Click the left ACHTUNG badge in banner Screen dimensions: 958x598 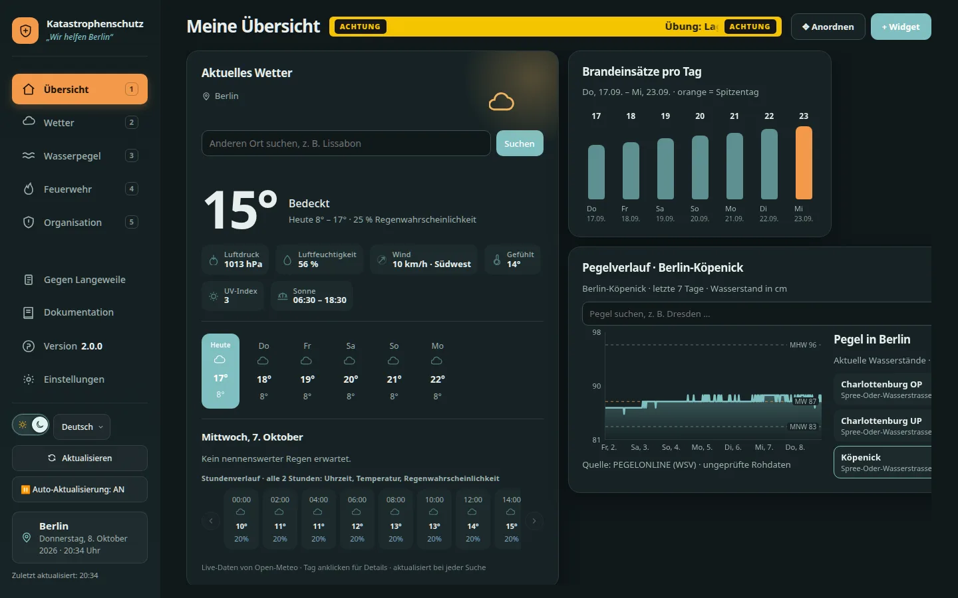(360, 27)
